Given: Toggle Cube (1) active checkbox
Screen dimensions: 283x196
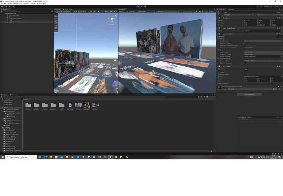Looking at the screenshot, I should [222, 12].
